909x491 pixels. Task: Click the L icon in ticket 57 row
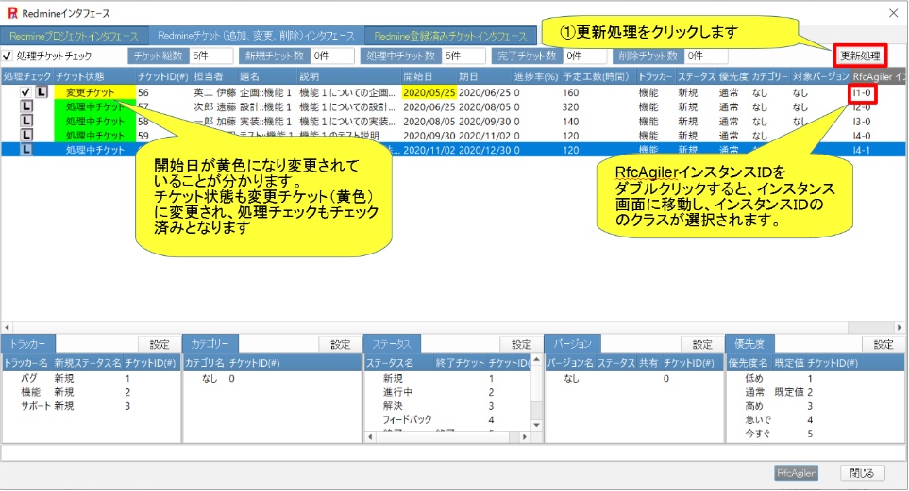point(26,106)
